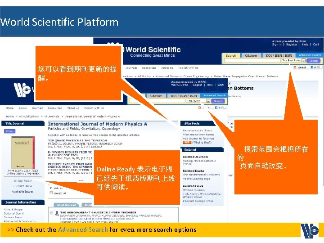The image size is (324, 243).
Task: Click the share icon in front window toolbar
Action: (x=200, y=108)
